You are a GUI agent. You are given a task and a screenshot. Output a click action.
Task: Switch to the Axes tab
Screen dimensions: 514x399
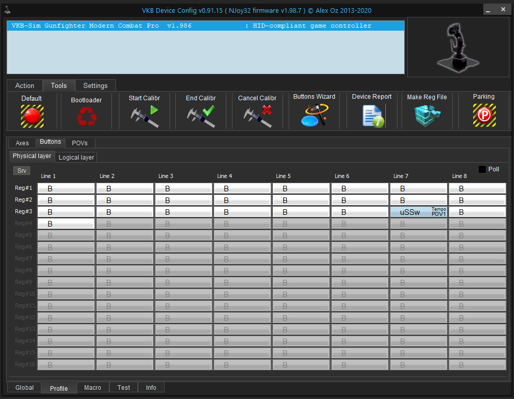(22, 143)
